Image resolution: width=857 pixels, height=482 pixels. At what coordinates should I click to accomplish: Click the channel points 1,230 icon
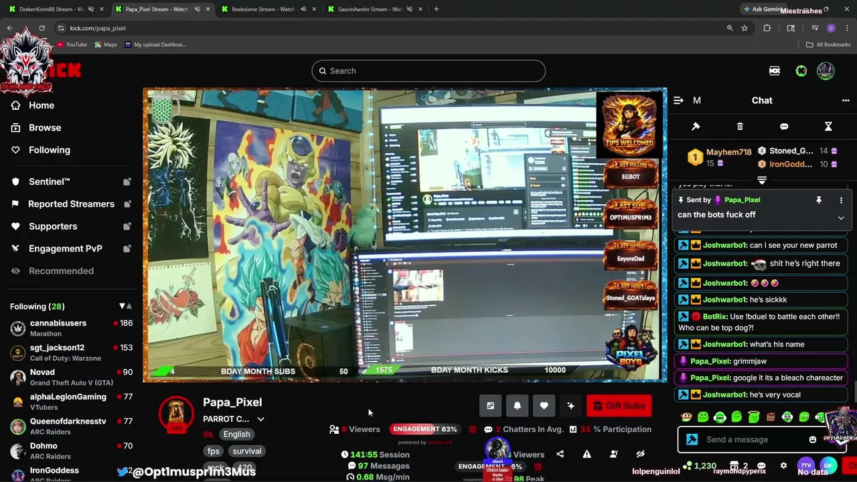pyautogui.click(x=688, y=465)
